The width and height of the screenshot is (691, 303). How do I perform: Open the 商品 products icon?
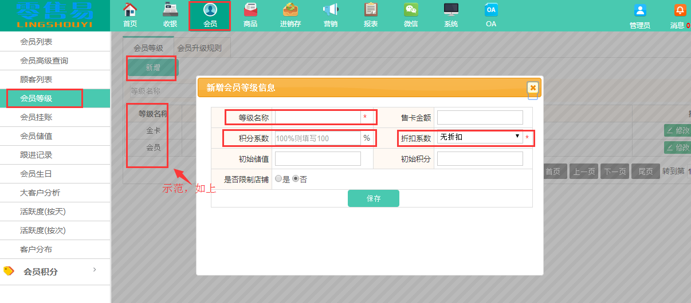click(x=250, y=11)
